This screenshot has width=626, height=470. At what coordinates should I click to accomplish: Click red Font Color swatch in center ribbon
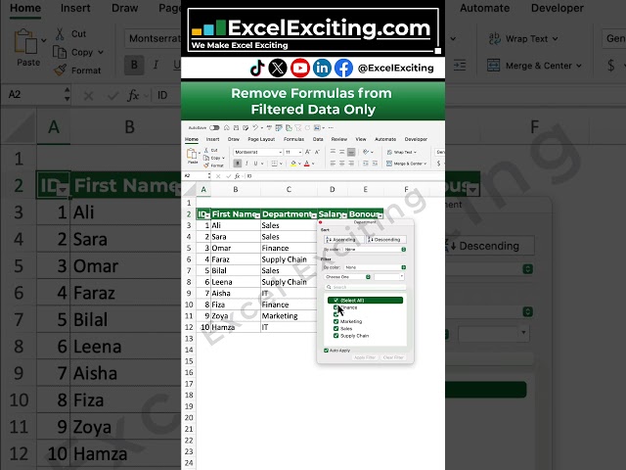306,164
